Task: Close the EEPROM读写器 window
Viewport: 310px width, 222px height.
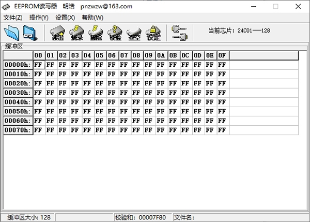Action: [298, 7]
